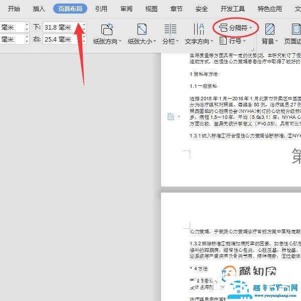Click the 背景 background icon
Viewport: 301px width, 301px height.
click(270, 29)
